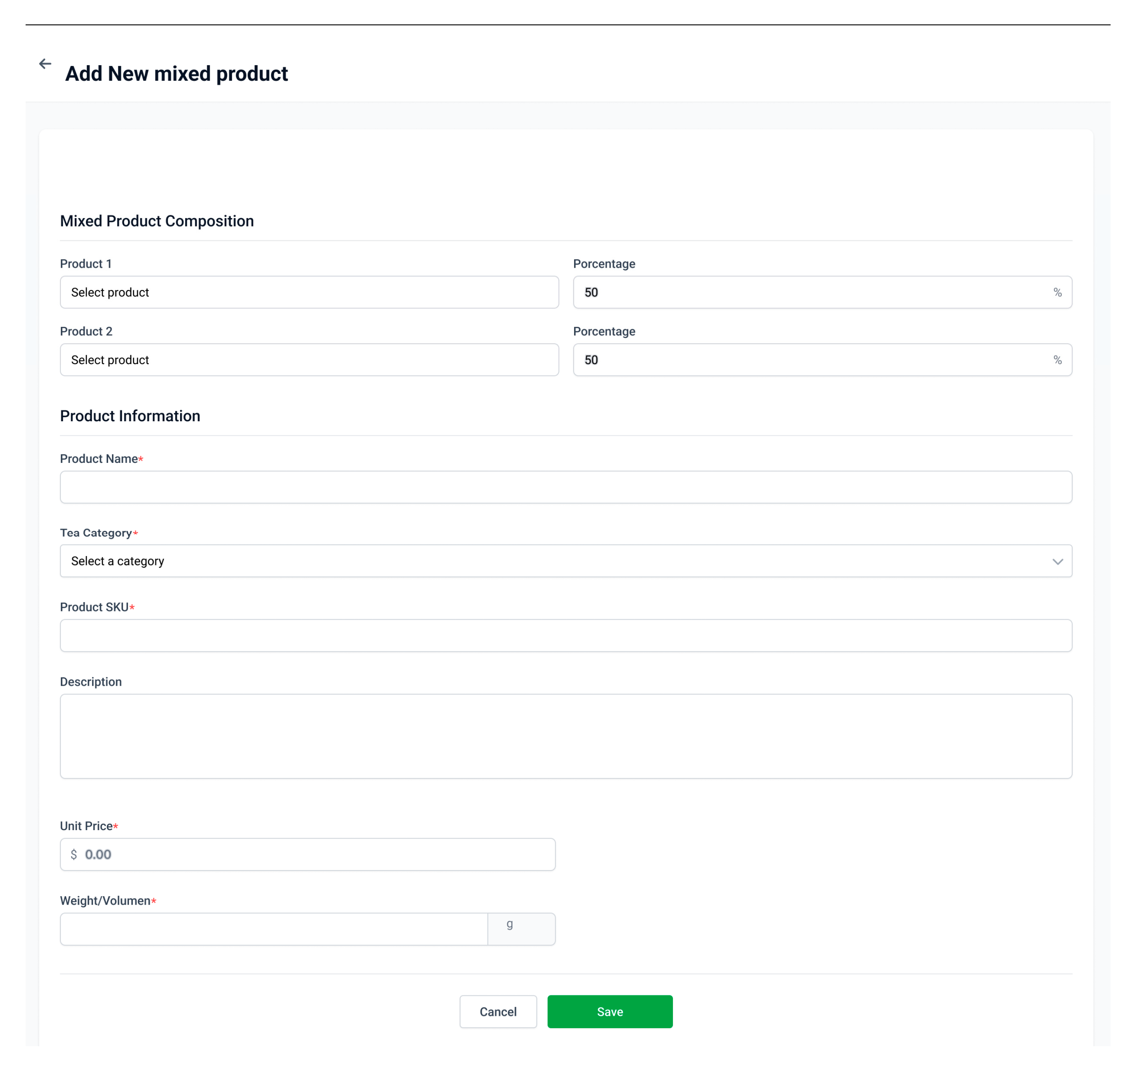1127x1069 pixels.
Task: Click the 'g' unit selector
Action: 521,929
